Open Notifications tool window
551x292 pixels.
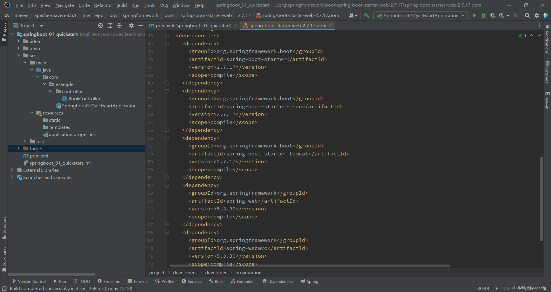[547, 39]
